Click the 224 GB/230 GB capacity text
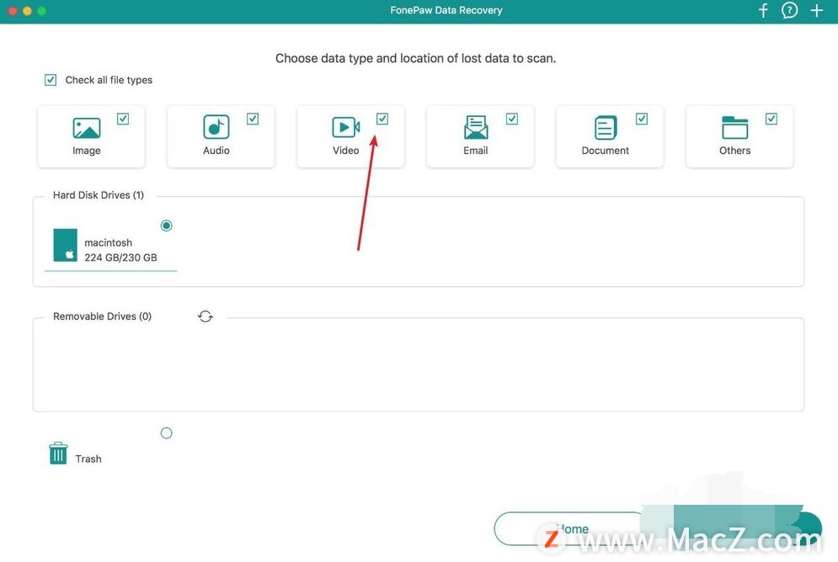 click(120, 257)
